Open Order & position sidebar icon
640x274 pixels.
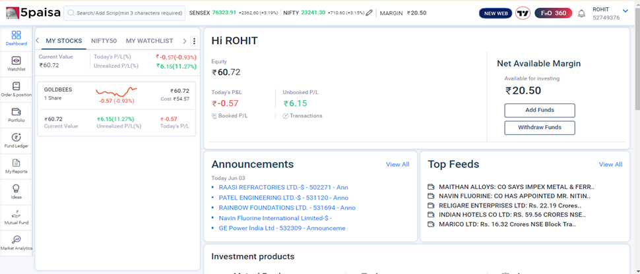point(16,86)
